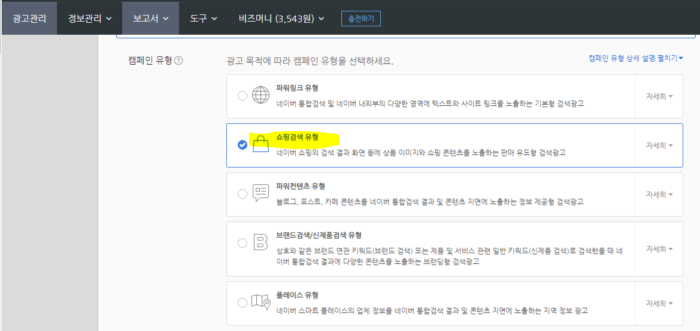Click the speech bubble icon for 파워컨텐츠 유형

[x=260, y=193]
